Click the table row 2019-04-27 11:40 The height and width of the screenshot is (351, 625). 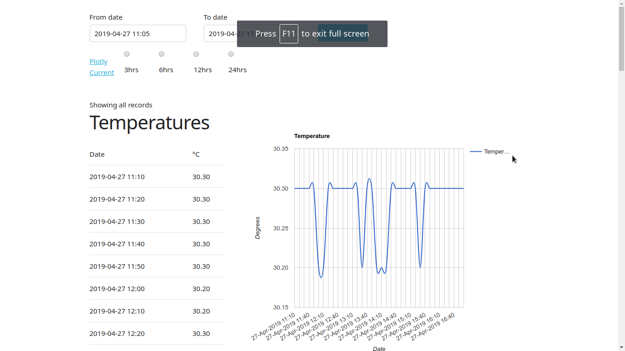pyautogui.click(x=157, y=244)
